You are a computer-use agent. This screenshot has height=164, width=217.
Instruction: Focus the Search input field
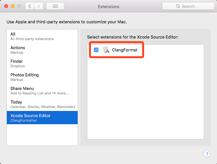(188, 6)
